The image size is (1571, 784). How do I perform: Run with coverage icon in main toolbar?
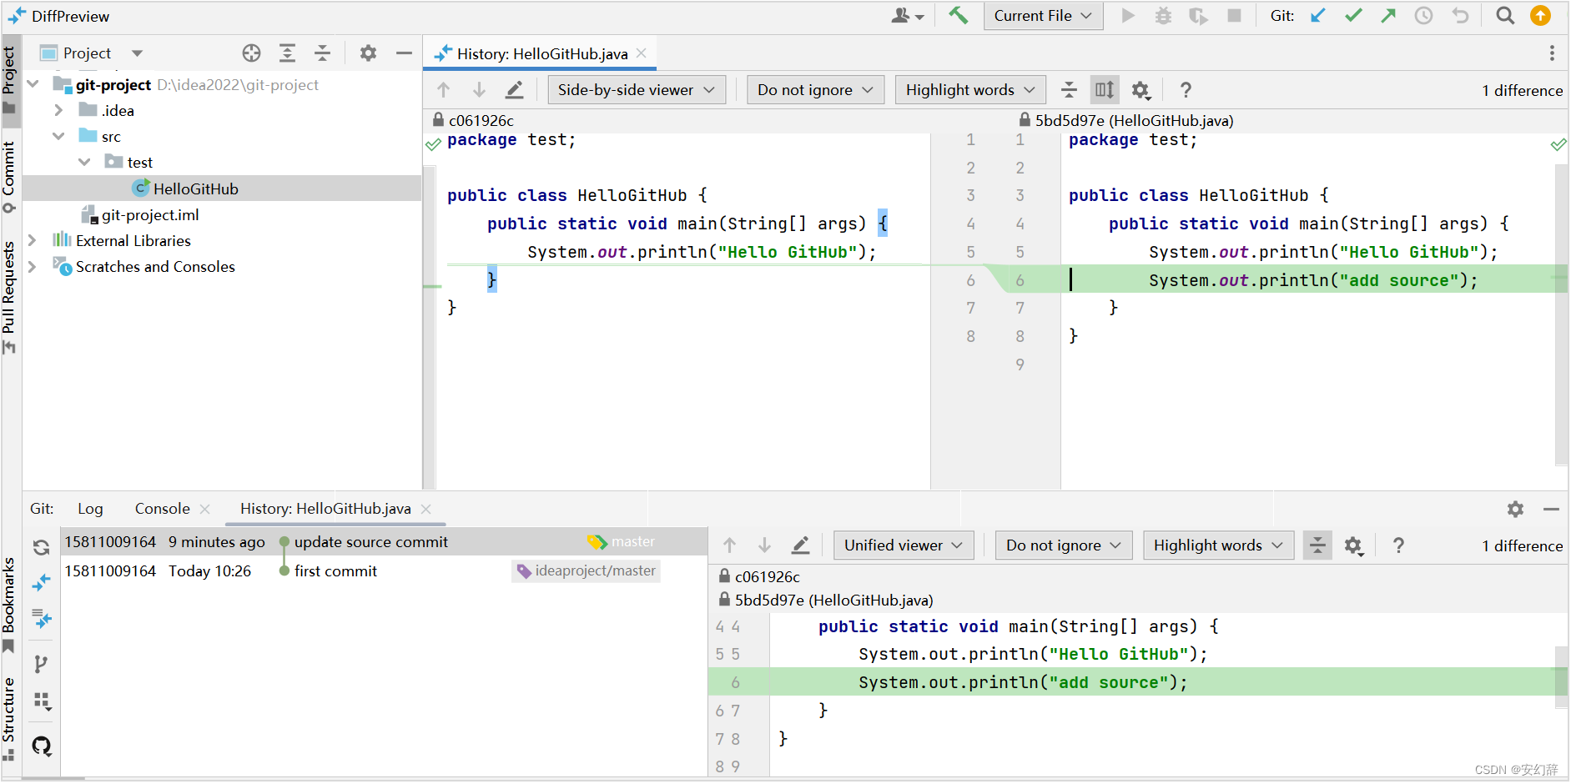click(1198, 16)
